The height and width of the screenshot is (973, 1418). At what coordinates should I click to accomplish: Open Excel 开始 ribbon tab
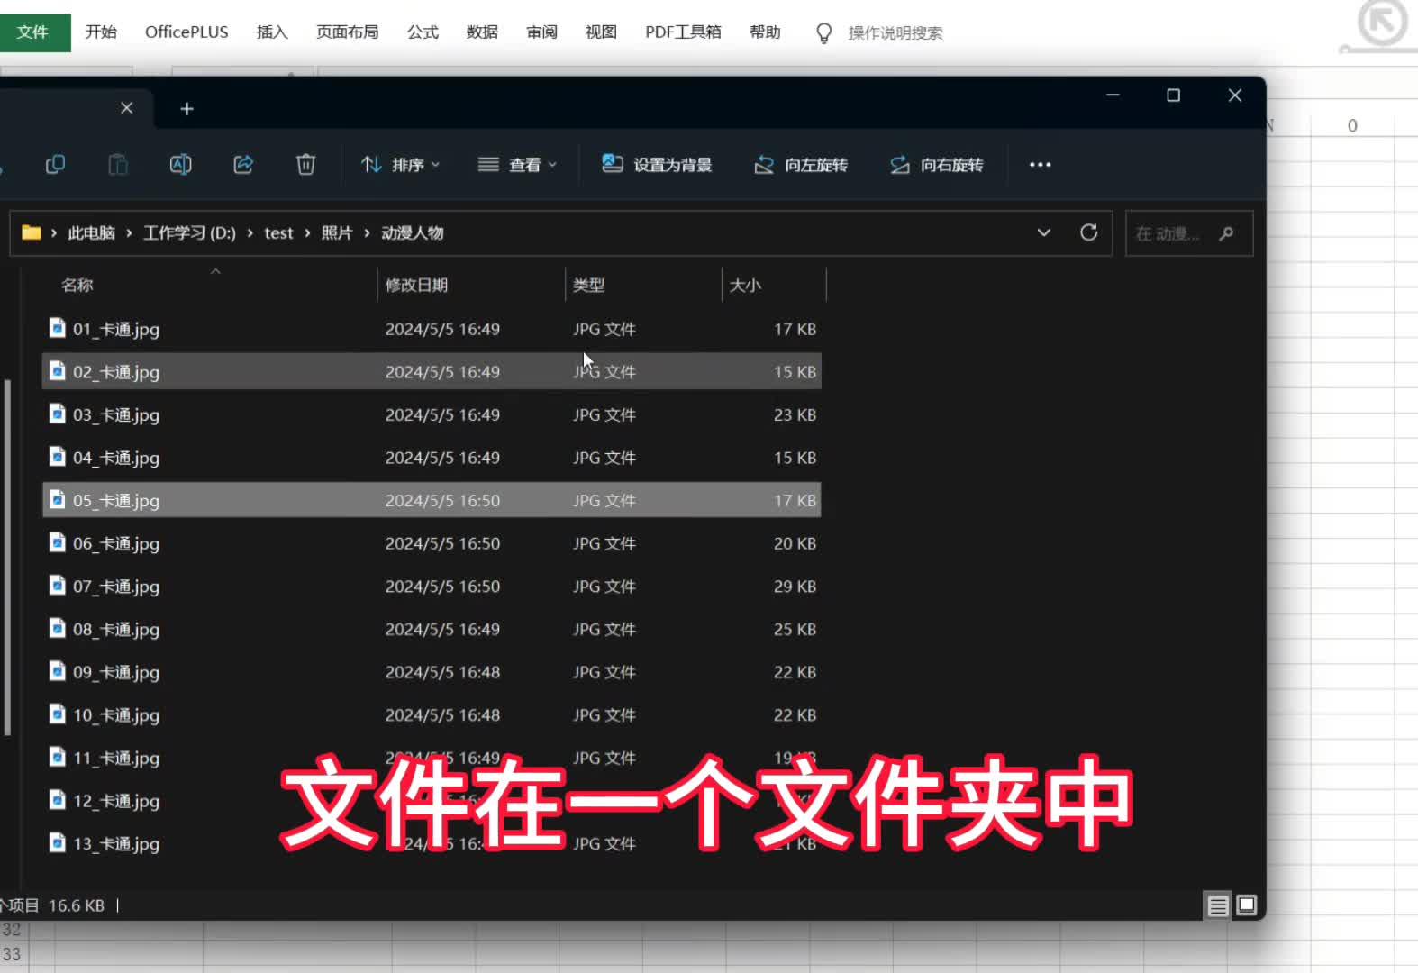click(101, 32)
